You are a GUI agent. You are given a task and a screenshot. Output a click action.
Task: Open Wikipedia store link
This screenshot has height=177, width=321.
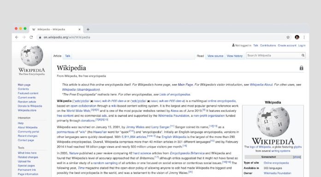[x=27, y=110]
